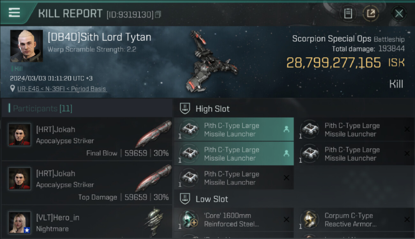Open Jokah's Top Damage entry

[x=86, y=185]
